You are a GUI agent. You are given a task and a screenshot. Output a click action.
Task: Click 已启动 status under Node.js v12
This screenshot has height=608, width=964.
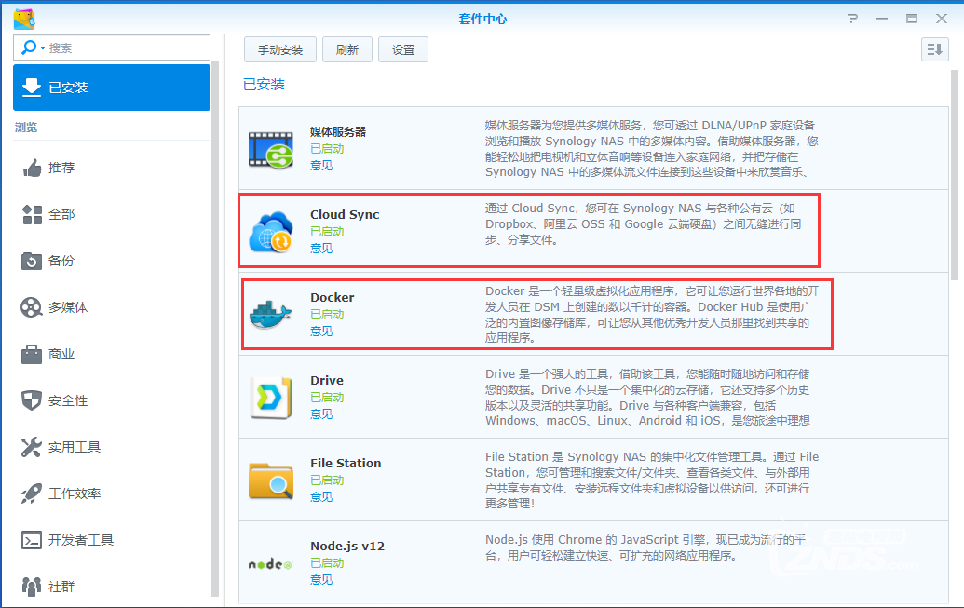pos(327,563)
